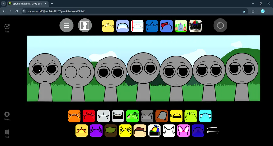Screen dimensions: 273x146
Task: Pick the propeller beanie character icon
Action: click(x=154, y=131)
